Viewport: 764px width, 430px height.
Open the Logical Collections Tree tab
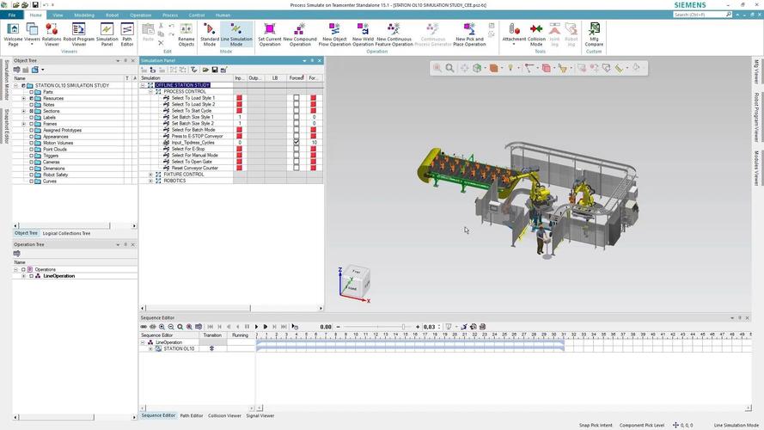pyautogui.click(x=66, y=234)
